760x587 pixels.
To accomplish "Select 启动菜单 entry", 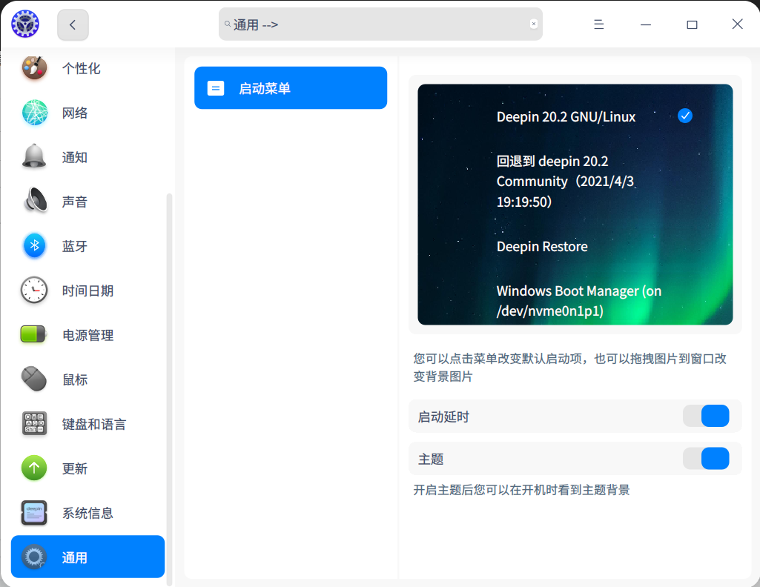I will coord(291,87).
